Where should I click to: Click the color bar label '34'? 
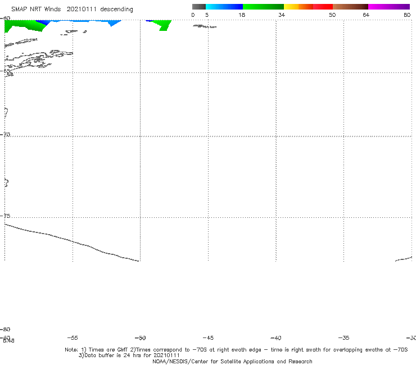point(282,15)
